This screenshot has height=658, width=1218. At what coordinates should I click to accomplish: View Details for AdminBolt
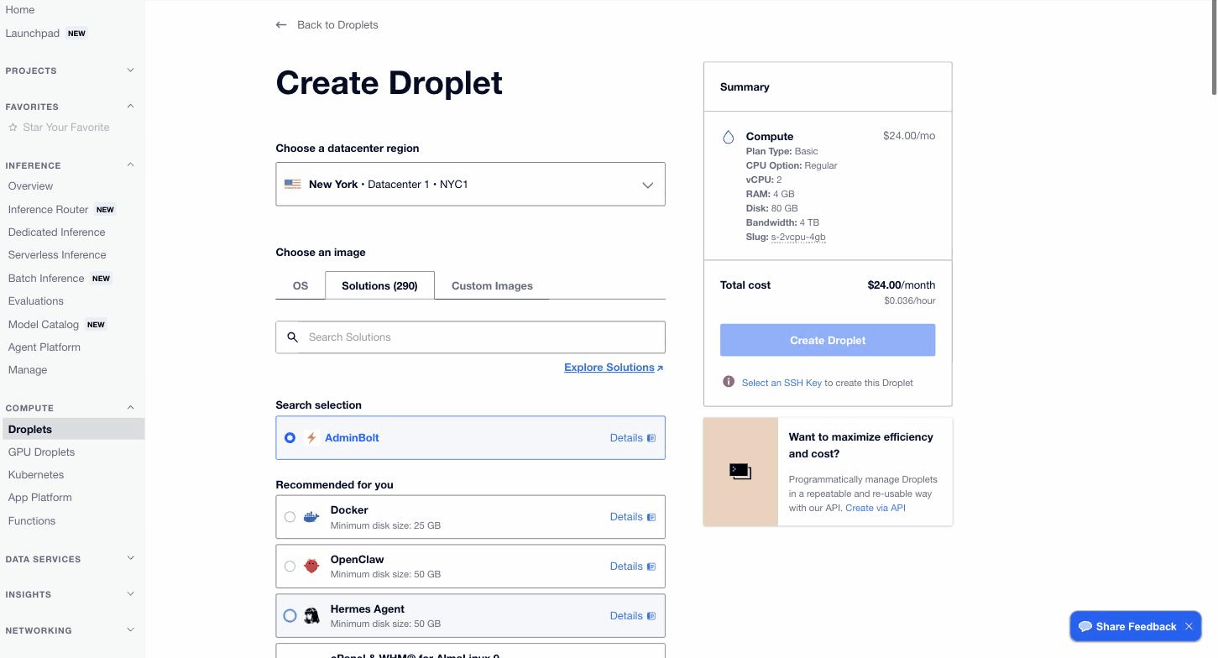point(632,438)
